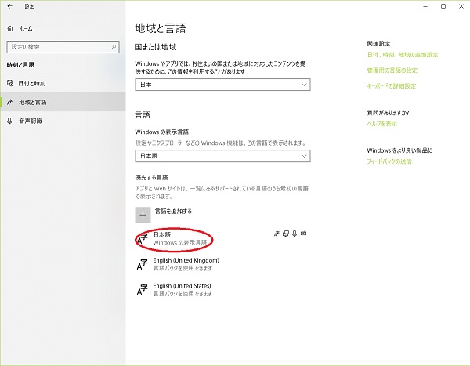Click the 言語を追加する label

point(173,211)
